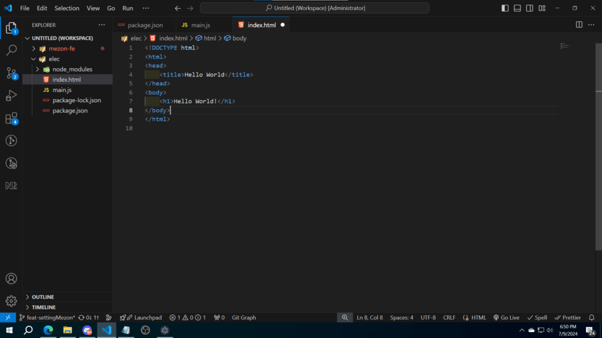Image resolution: width=602 pixels, height=338 pixels.
Task: Open notifications bell in status bar
Action: click(591, 317)
